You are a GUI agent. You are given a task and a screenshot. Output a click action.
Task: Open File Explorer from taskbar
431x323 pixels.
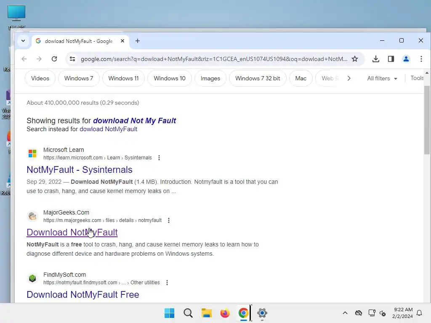coord(206,313)
